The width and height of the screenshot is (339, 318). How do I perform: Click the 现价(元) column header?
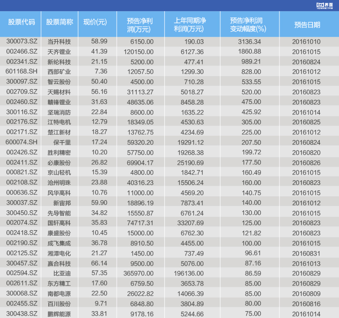click(x=95, y=22)
